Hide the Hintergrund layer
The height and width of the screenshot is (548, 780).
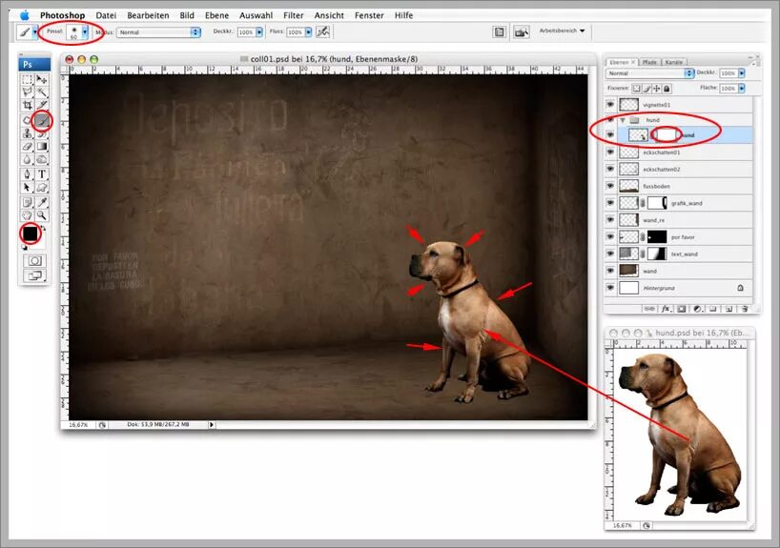(610, 288)
